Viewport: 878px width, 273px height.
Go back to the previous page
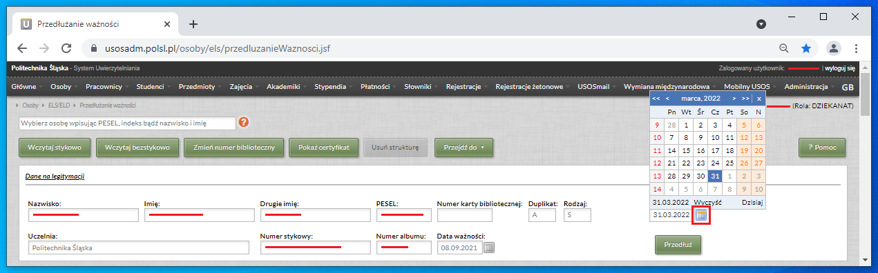pos(22,48)
